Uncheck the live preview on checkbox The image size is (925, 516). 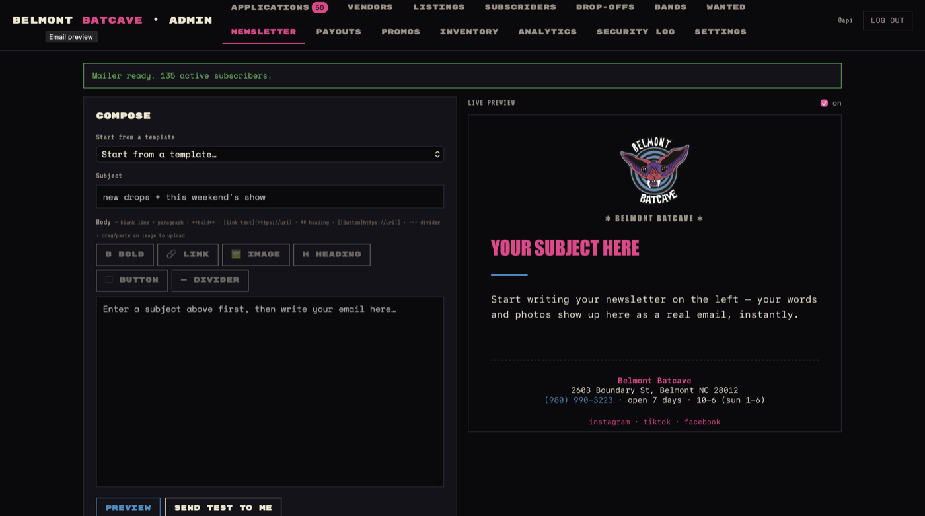(824, 103)
